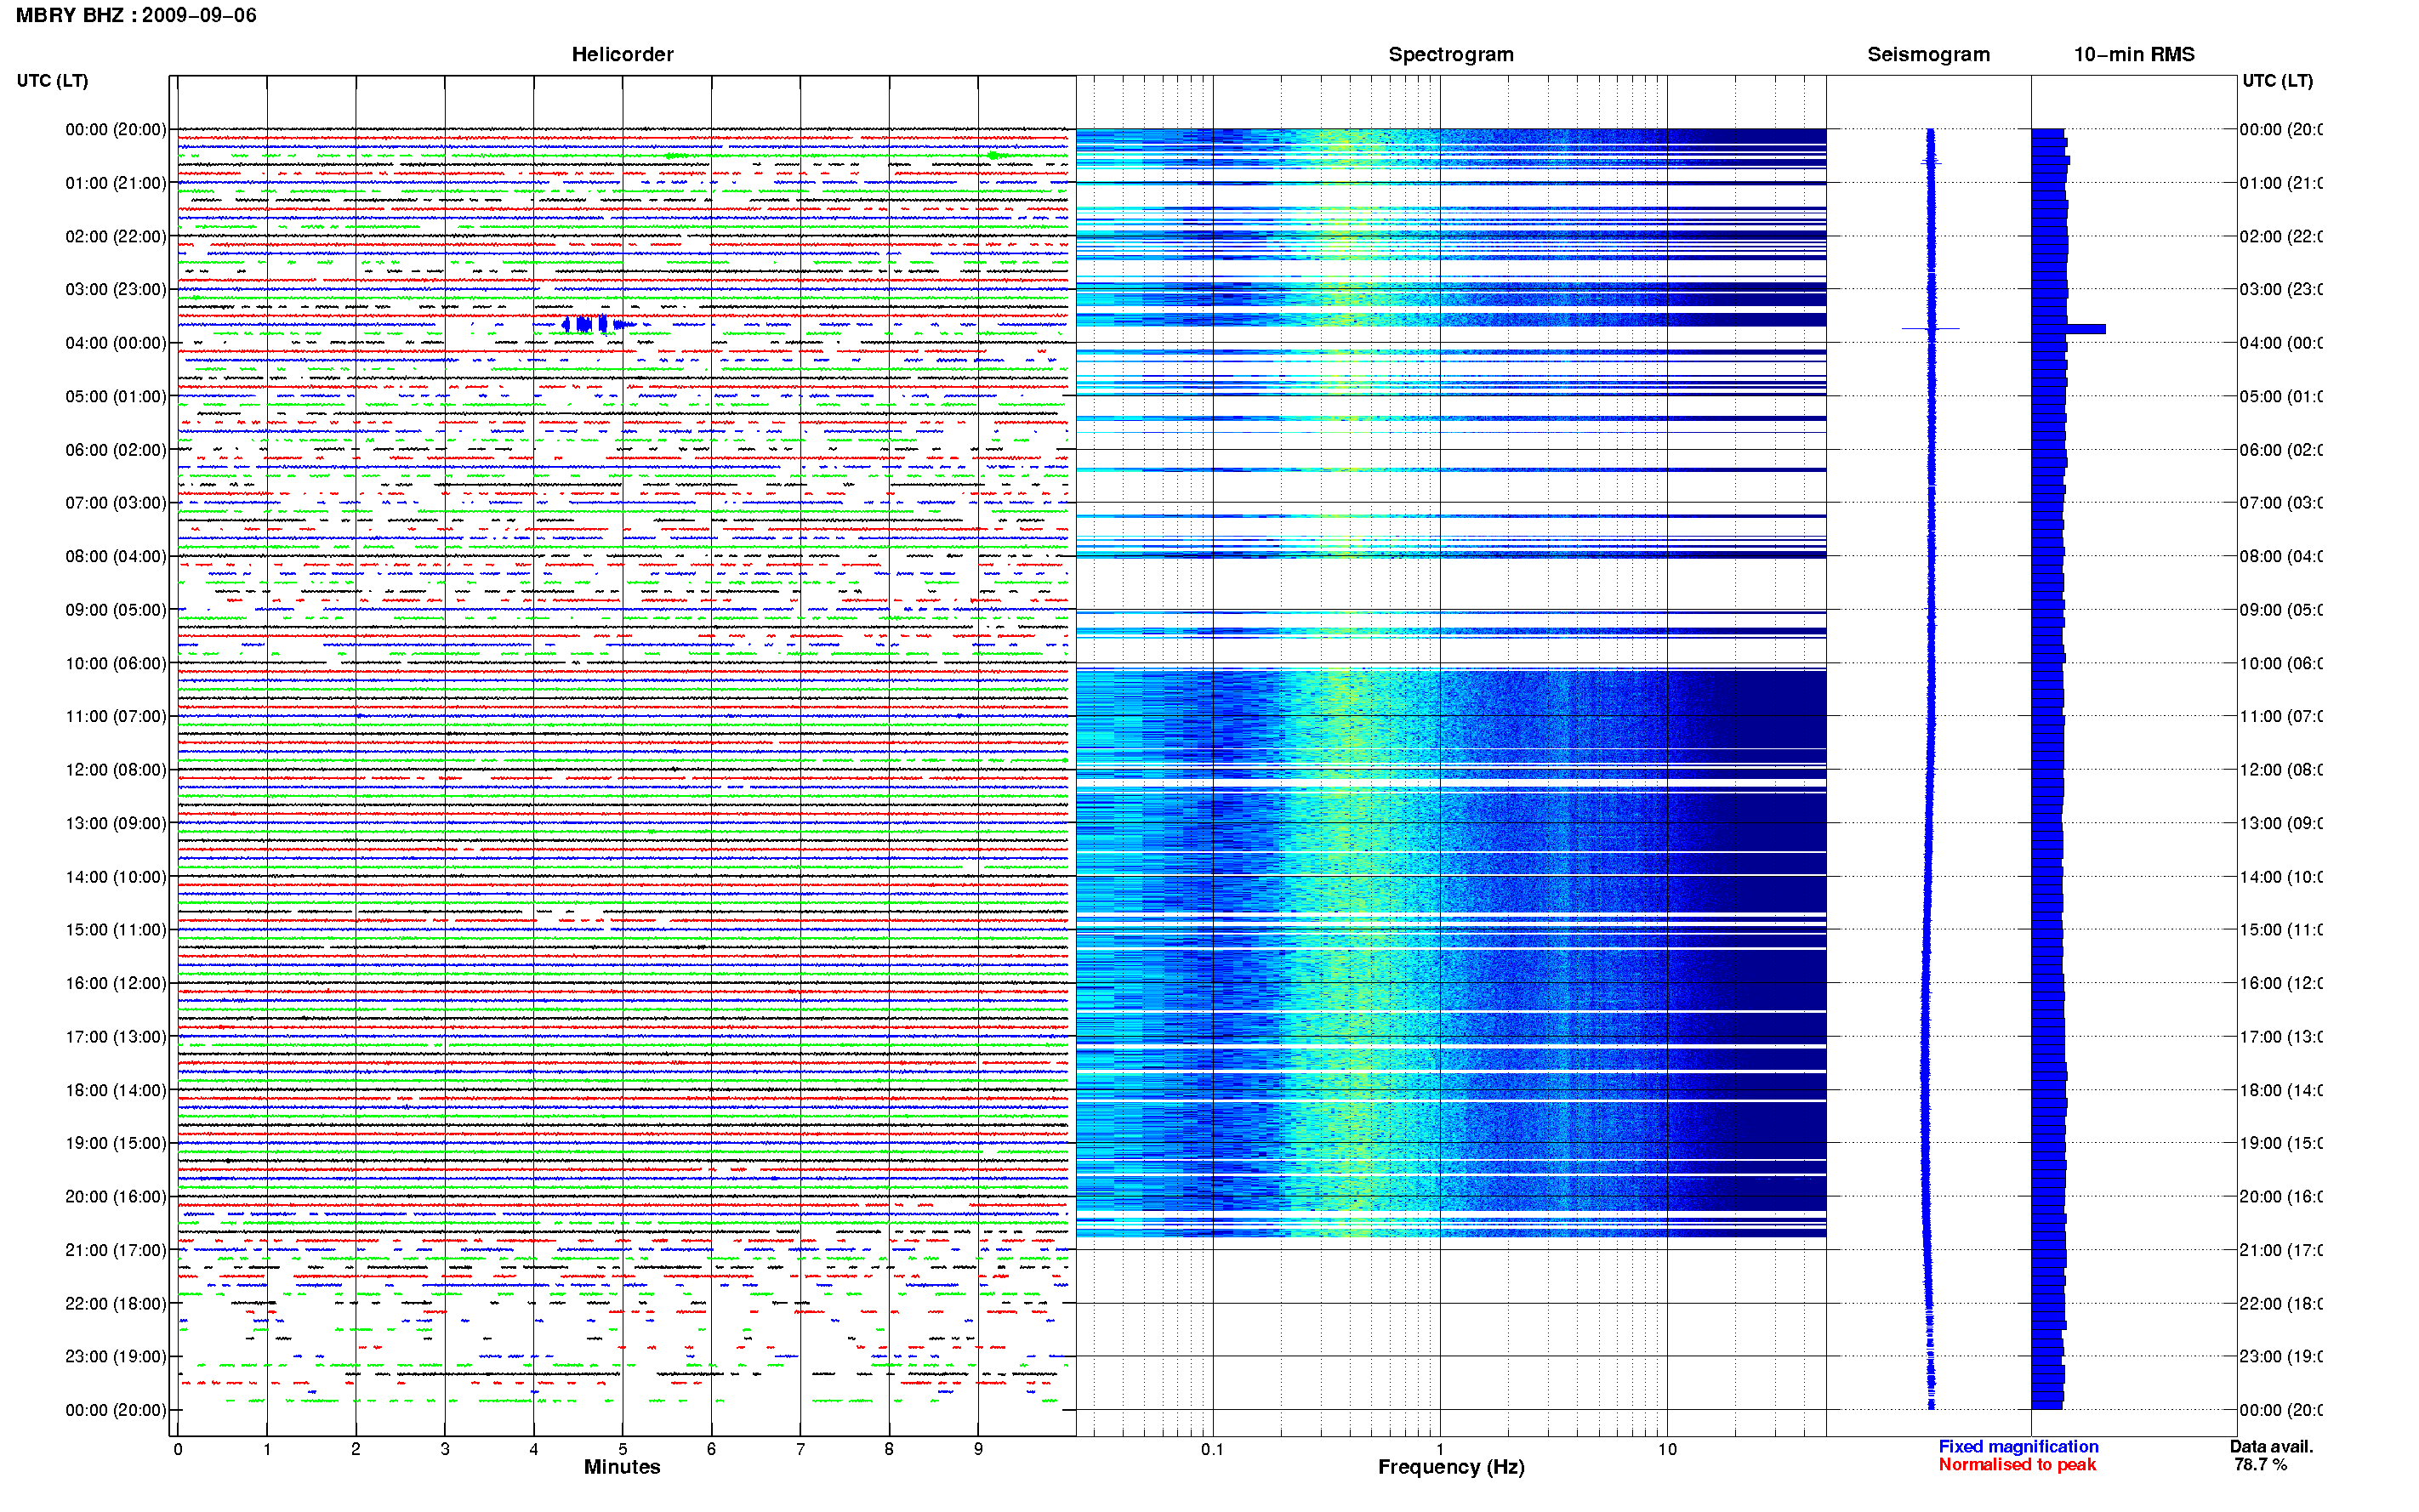Click the Spectrogram panel heading

pyautogui.click(x=1450, y=54)
